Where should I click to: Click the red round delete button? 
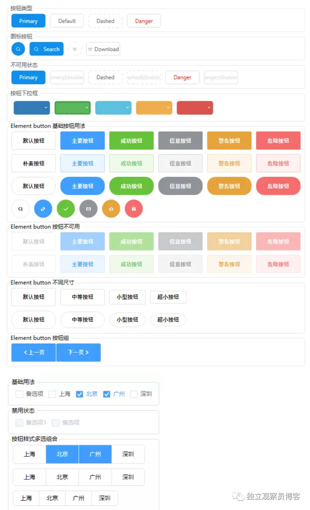(x=134, y=209)
